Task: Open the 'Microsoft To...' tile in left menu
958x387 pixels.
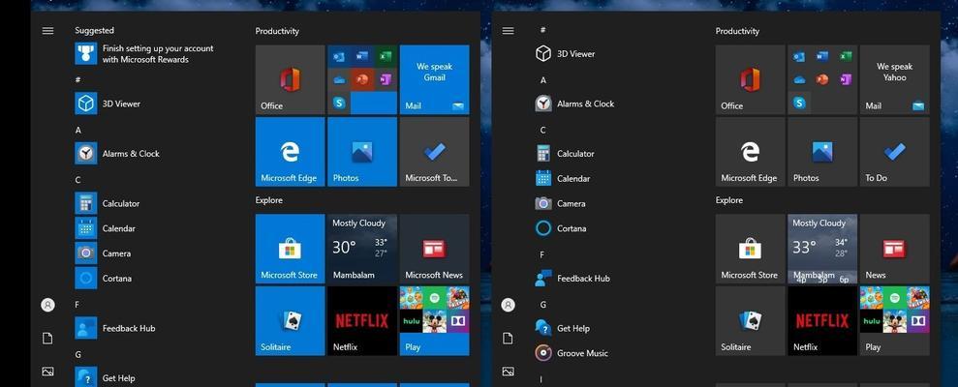Action: (434, 151)
